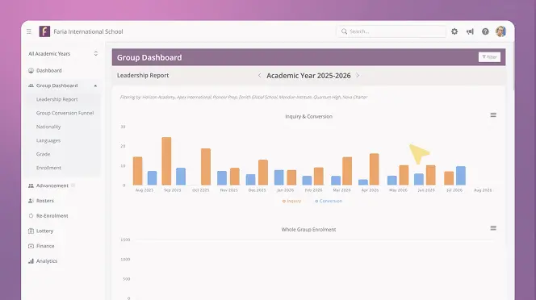The image size is (536, 300).
Task: Click the Inquiry & Conversion chart title
Action: 308,116
